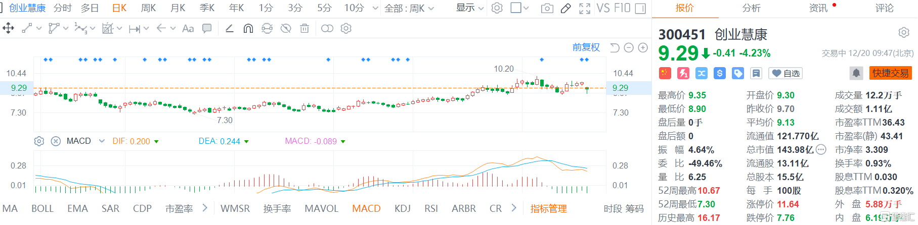
Task: Toggle the drawing lock icon
Action: (x=267, y=29)
